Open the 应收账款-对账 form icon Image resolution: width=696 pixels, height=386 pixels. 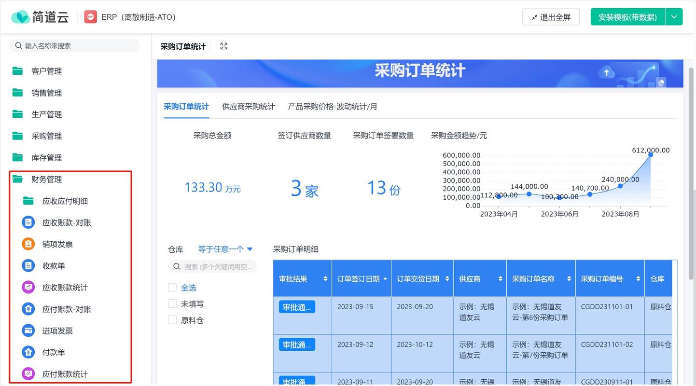click(x=28, y=222)
